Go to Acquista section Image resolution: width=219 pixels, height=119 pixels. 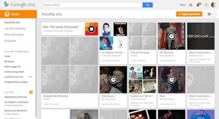point(10,41)
